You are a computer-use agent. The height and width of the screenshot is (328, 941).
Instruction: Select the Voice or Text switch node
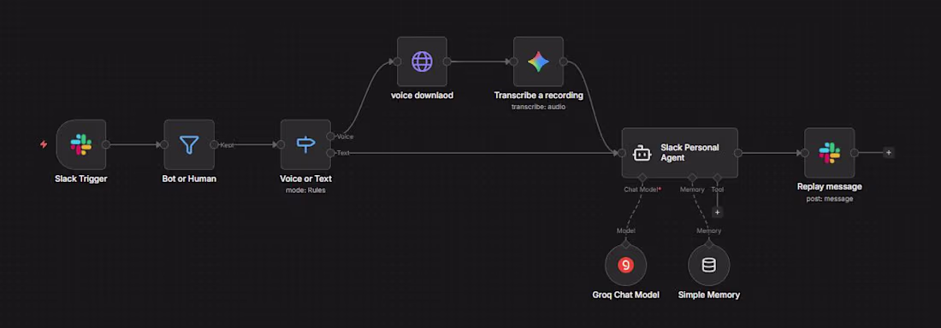pos(305,144)
